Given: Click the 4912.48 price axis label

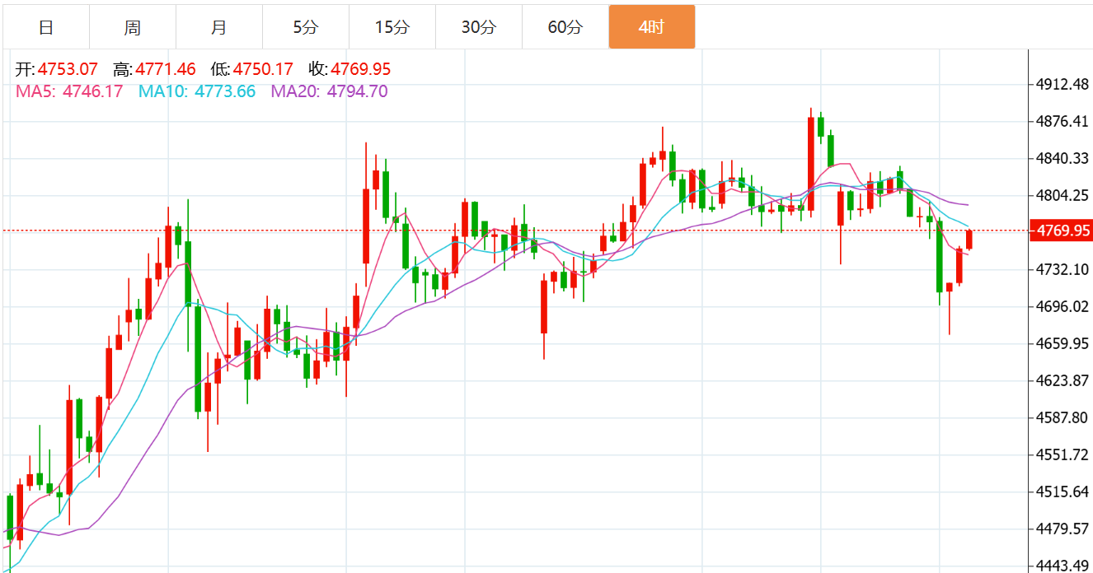Looking at the screenshot, I should point(1062,84).
